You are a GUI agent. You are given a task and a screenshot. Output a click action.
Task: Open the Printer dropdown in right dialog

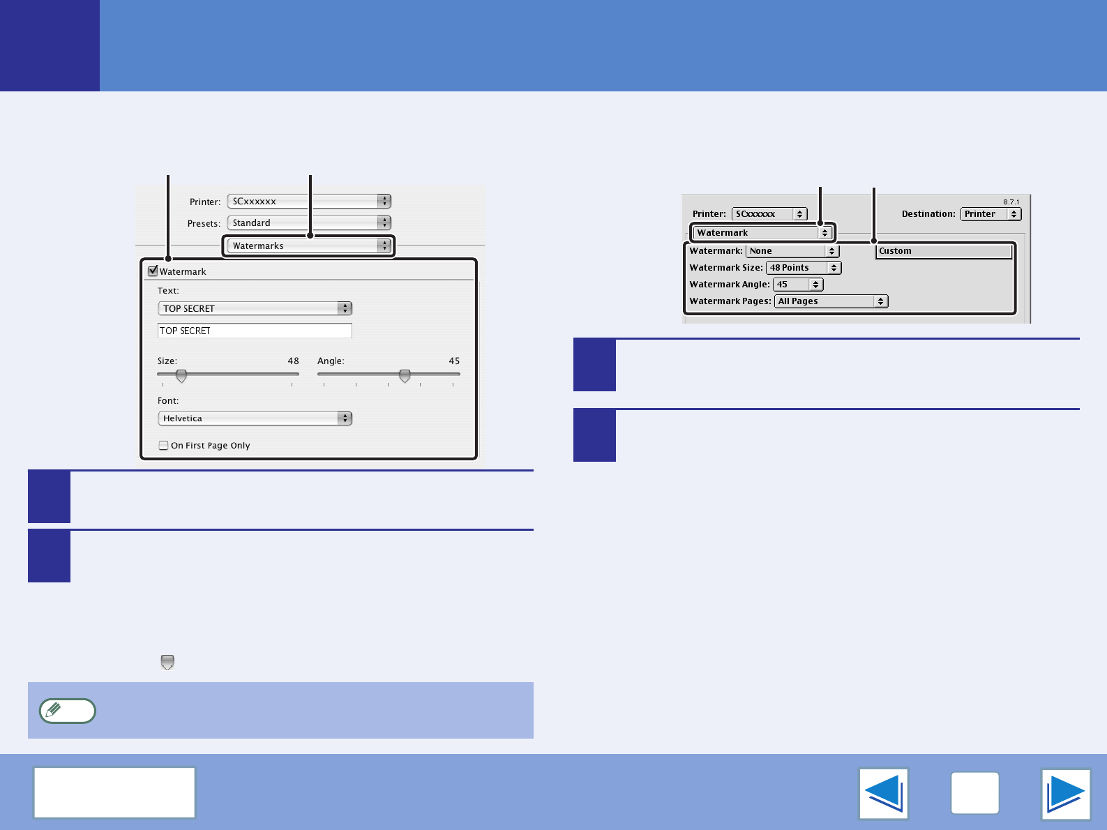pyautogui.click(x=769, y=214)
